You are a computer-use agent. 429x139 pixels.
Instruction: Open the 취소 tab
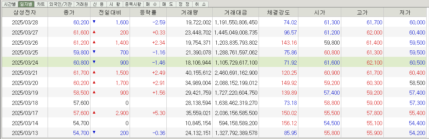[x=200, y=4]
